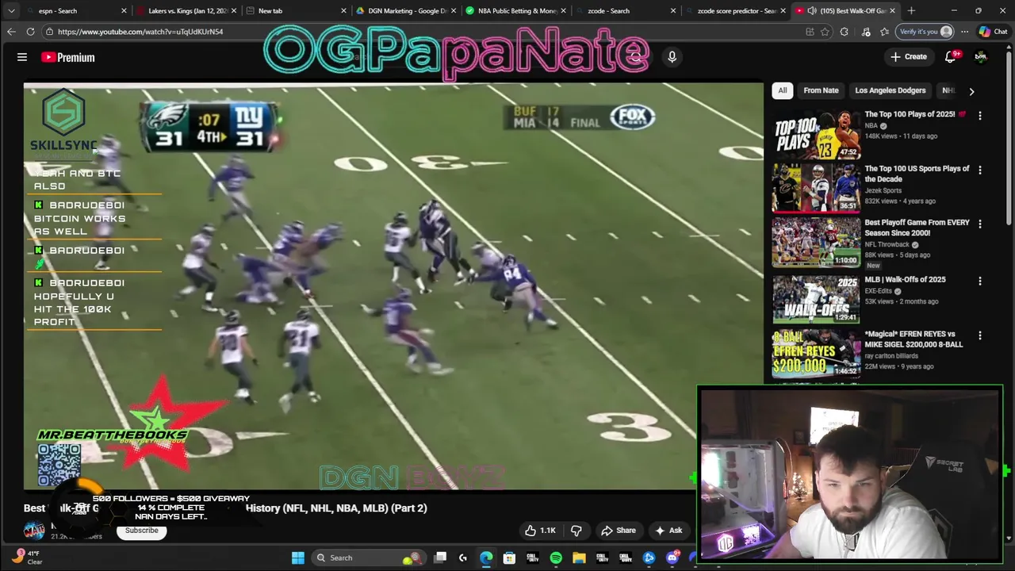
Task: Open the weather widget showing 41°F
Action: pyautogui.click(x=28, y=558)
